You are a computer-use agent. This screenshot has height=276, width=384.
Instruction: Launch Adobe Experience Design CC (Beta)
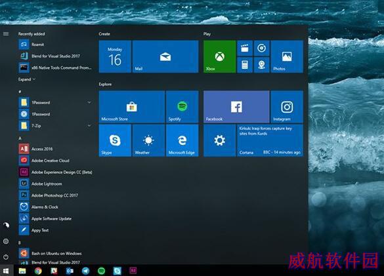coord(55,172)
